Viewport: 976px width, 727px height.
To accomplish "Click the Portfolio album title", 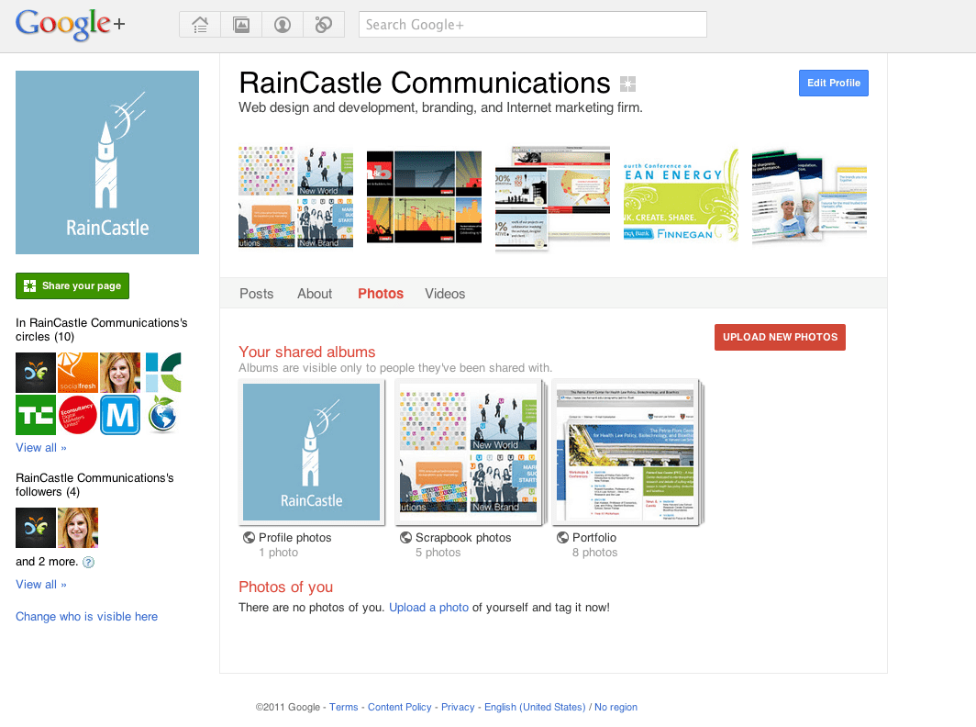I will [x=594, y=538].
